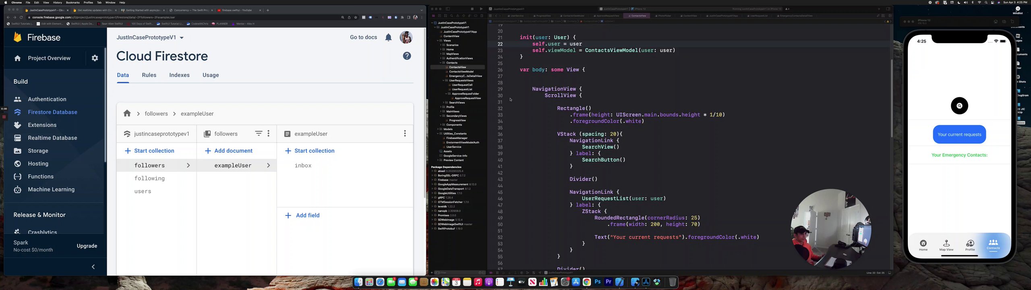Filter the followers collection documents

point(259,133)
